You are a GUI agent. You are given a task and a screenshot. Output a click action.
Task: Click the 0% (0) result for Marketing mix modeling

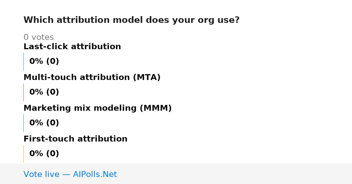point(44,123)
